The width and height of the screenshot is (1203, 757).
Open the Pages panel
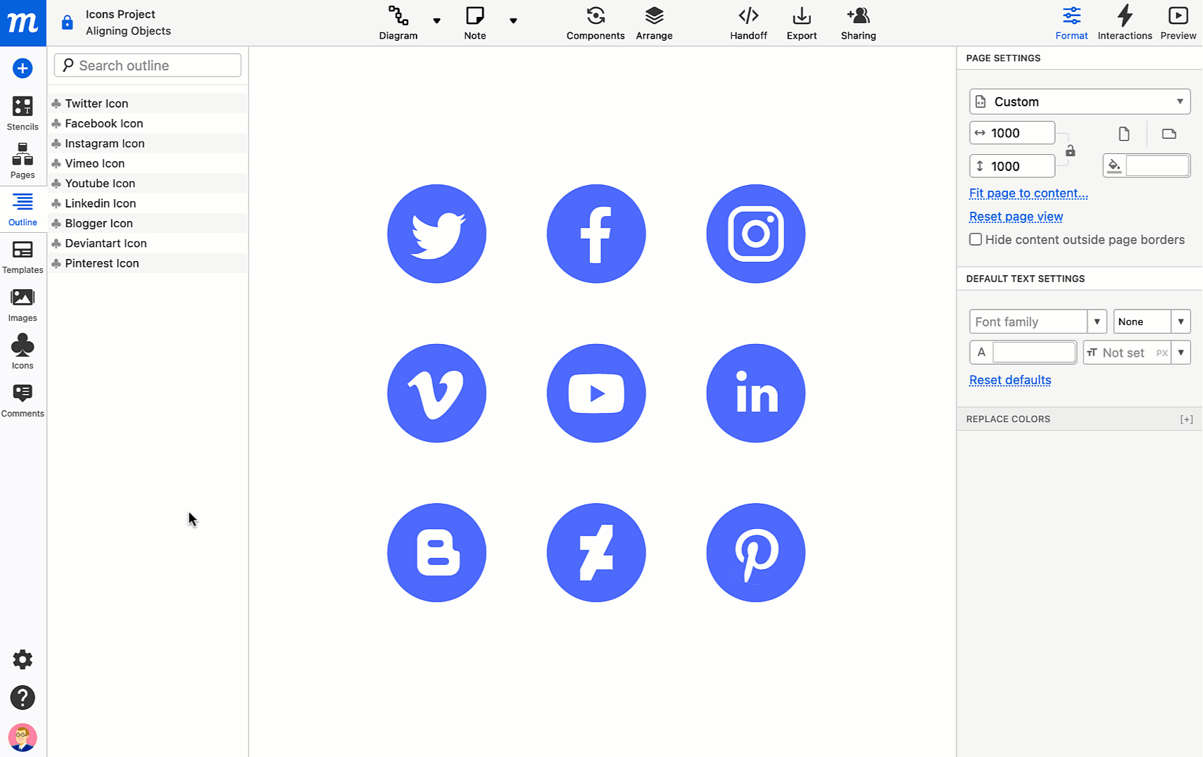coord(23,160)
